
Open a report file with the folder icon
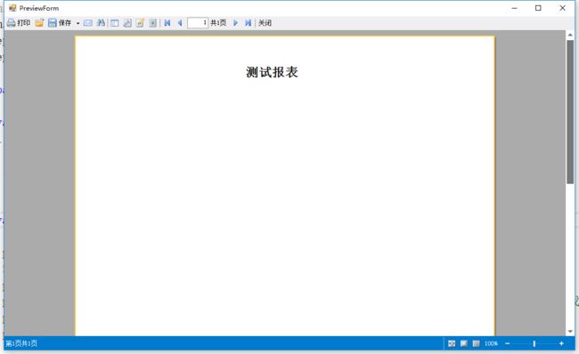coord(39,23)
